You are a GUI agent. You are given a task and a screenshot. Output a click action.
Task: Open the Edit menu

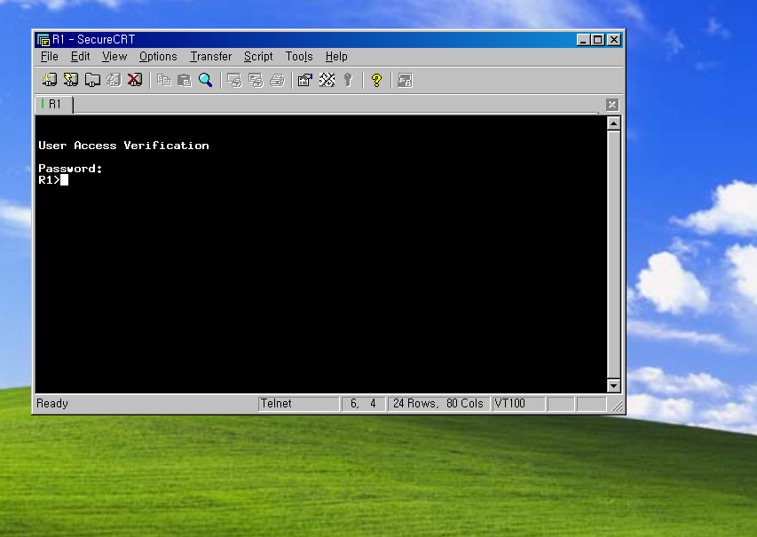[x=80, y=57]
